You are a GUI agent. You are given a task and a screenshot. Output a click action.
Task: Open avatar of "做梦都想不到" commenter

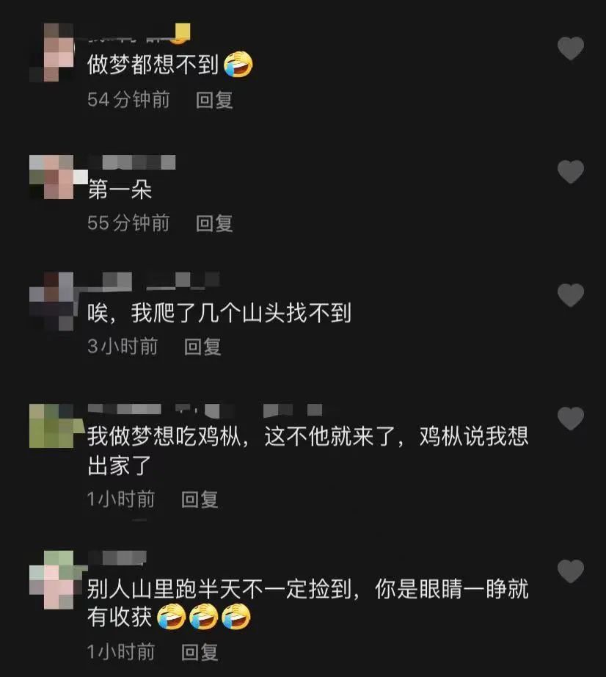[x=52, y=52]
